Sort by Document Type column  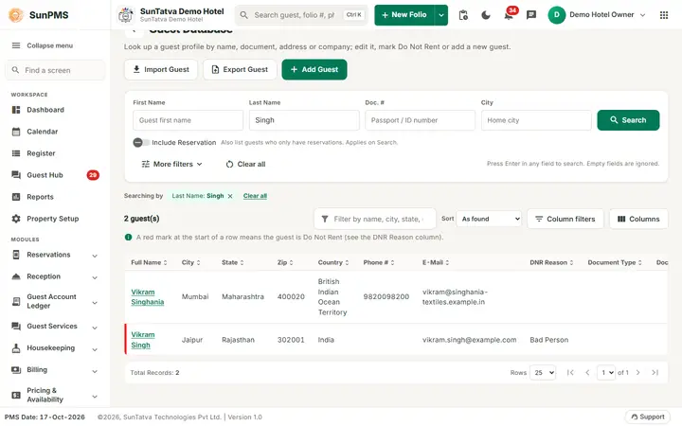[615, 262]
